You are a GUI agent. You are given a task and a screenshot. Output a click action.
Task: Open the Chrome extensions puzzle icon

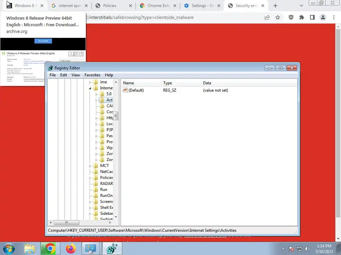coord(302,17)
